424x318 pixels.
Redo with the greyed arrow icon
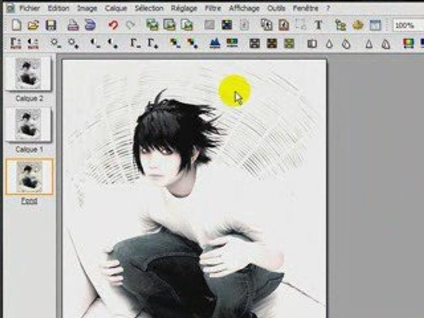pos(130,25)
